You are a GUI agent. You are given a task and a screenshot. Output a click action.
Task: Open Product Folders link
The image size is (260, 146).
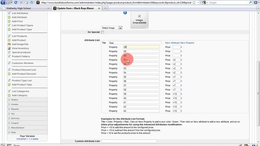(21, 56)
